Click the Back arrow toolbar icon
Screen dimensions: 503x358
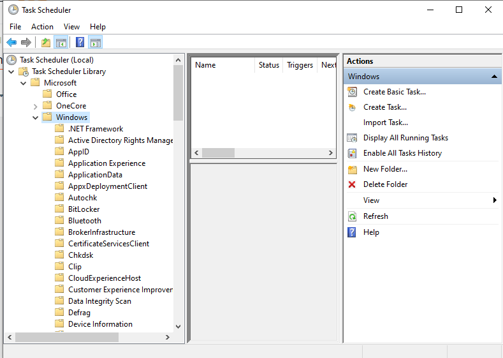11,42
